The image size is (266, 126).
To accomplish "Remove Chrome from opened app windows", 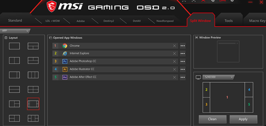I will click(174, 46).
